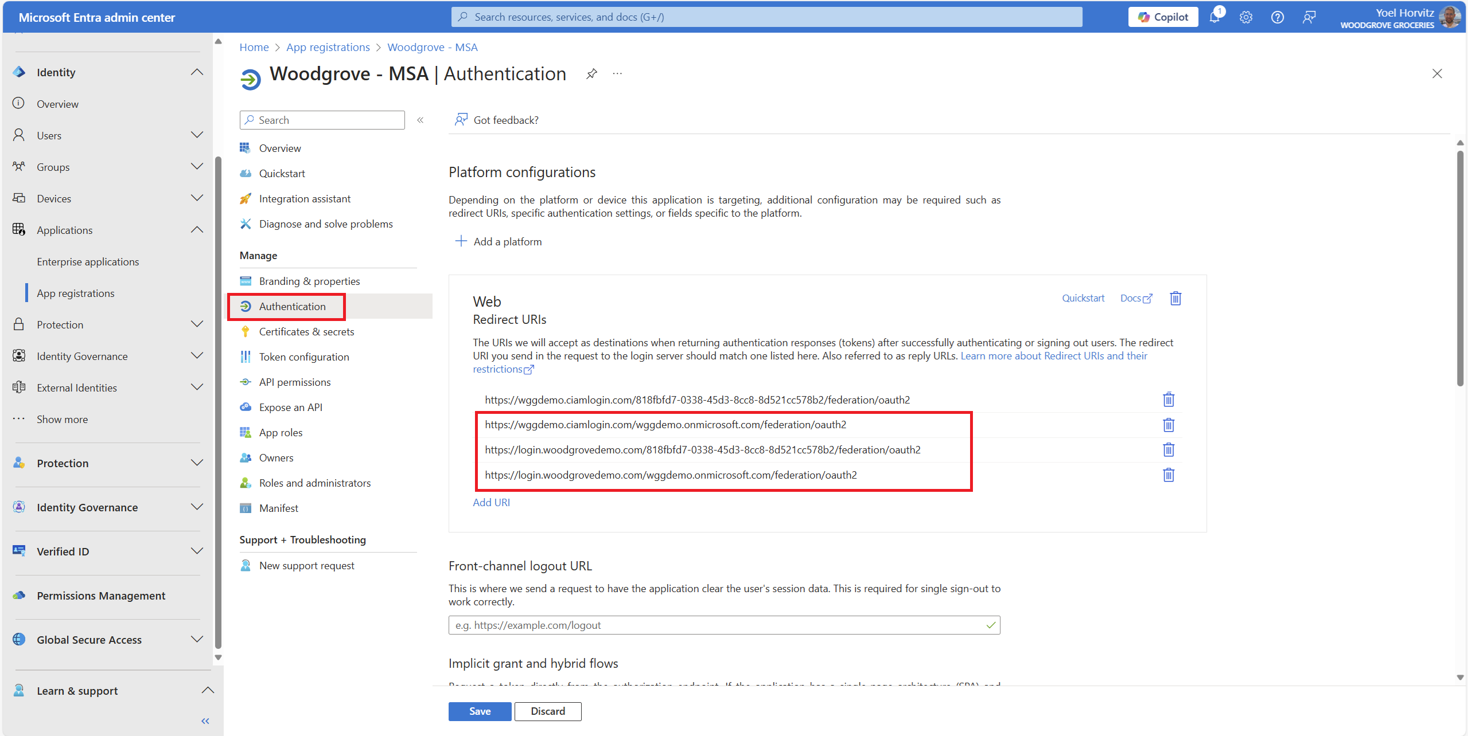Click the help question mark icon
Screen dimensions: 1468x736
point(1277,17)
